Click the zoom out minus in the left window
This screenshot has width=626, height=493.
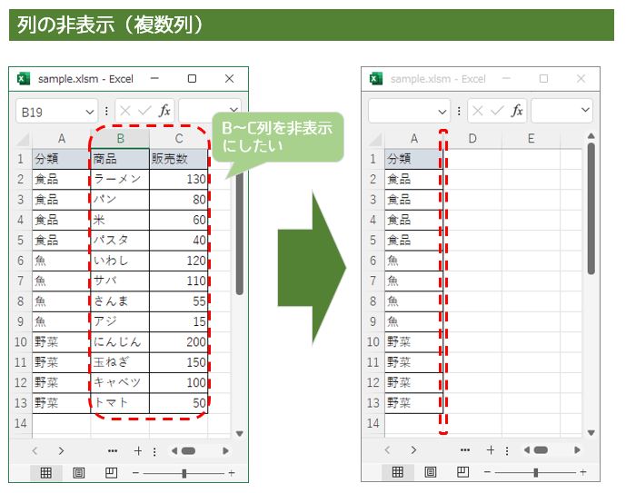click(x=135, y=473)
